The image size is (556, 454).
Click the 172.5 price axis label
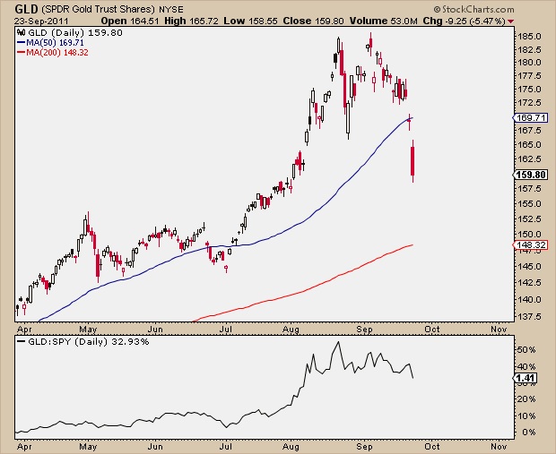(x=529, y=103)
